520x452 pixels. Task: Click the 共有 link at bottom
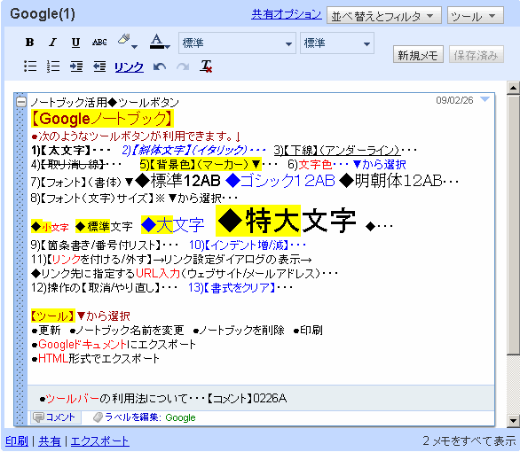(x=50, y=441)
